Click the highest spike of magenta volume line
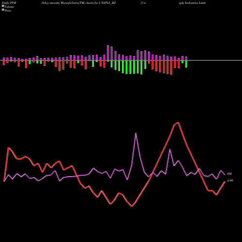Viewport: 242px width, 242px height. pos(136,133)
